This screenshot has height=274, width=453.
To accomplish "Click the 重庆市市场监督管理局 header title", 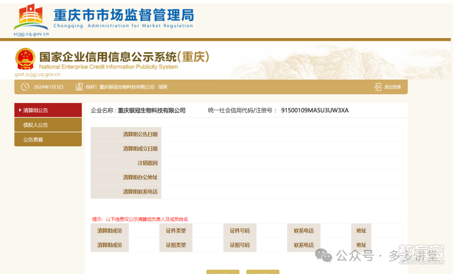I will tap(124, 15).
